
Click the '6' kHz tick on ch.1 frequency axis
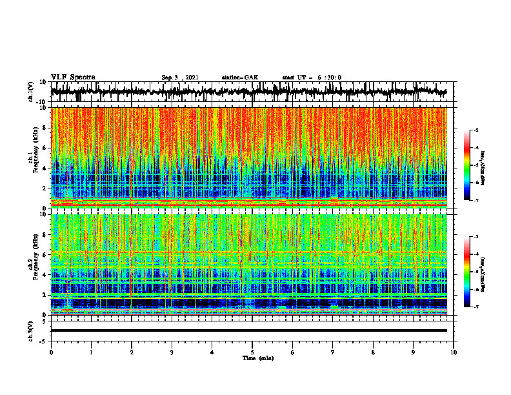pyautogui.click(x=45, y=148)
